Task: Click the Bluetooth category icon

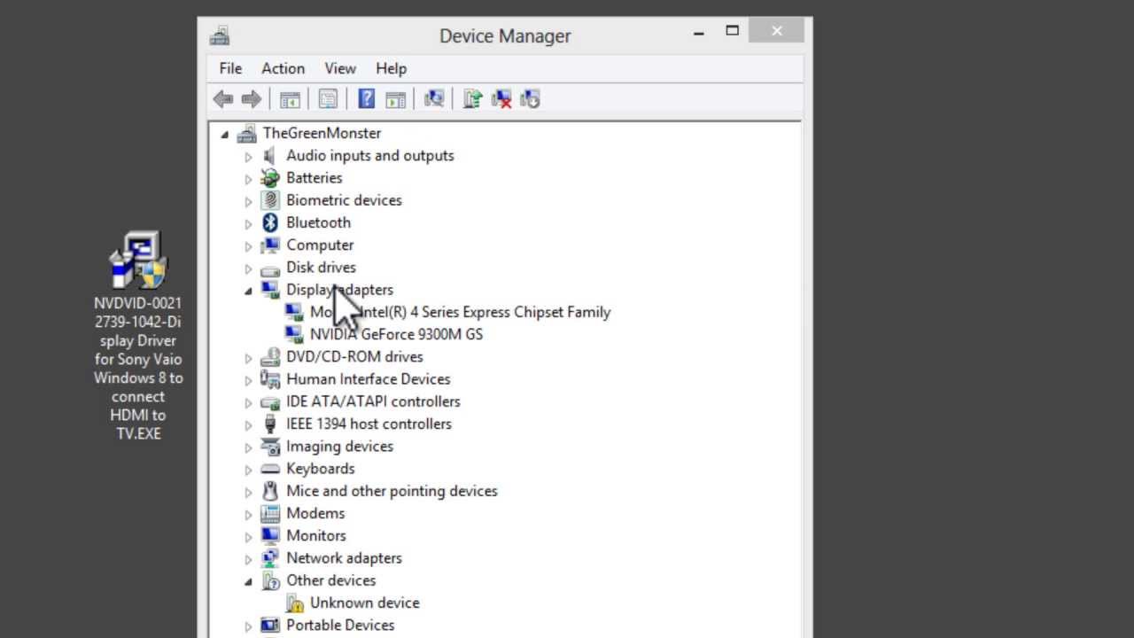Action: 270,222
